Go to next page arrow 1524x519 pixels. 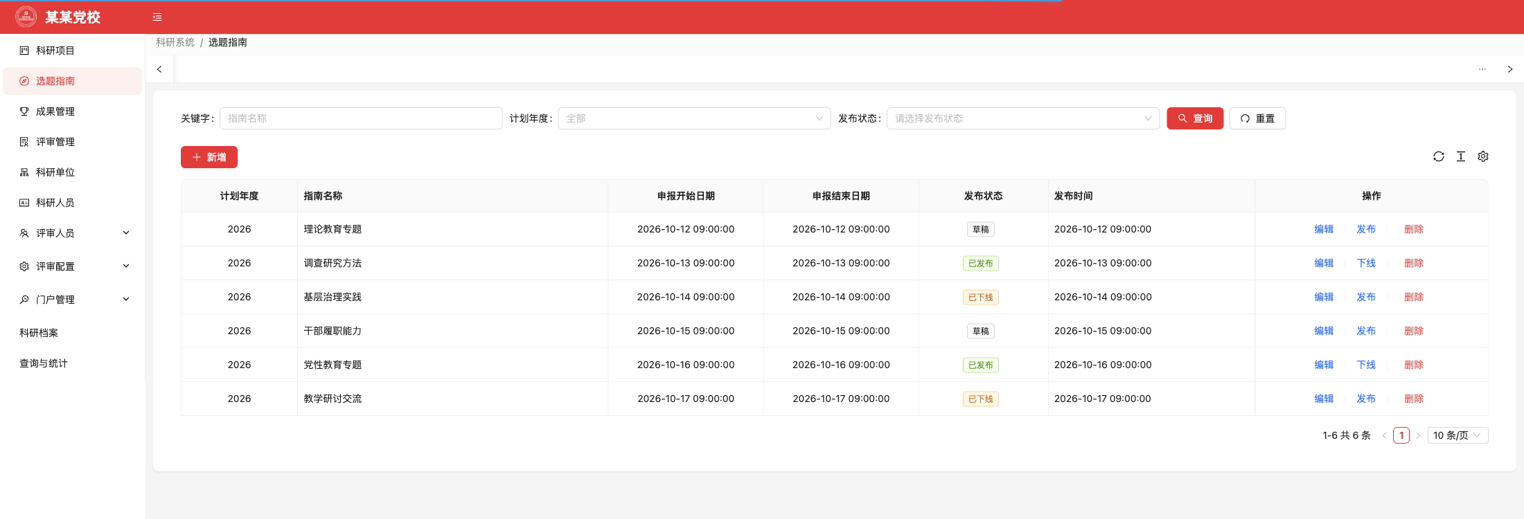1418,435
